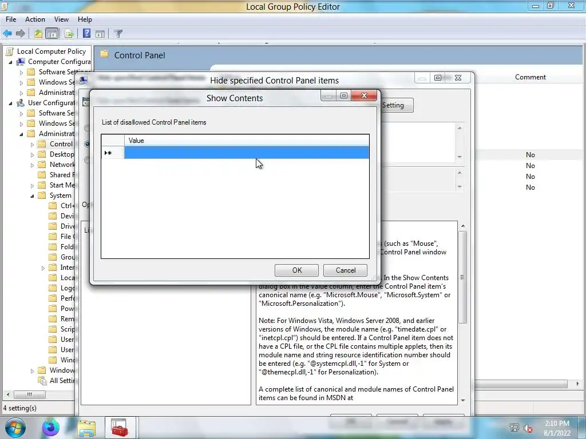
Task: Expand Software Settings under Computer Configuration
Action: pos(21,73)
